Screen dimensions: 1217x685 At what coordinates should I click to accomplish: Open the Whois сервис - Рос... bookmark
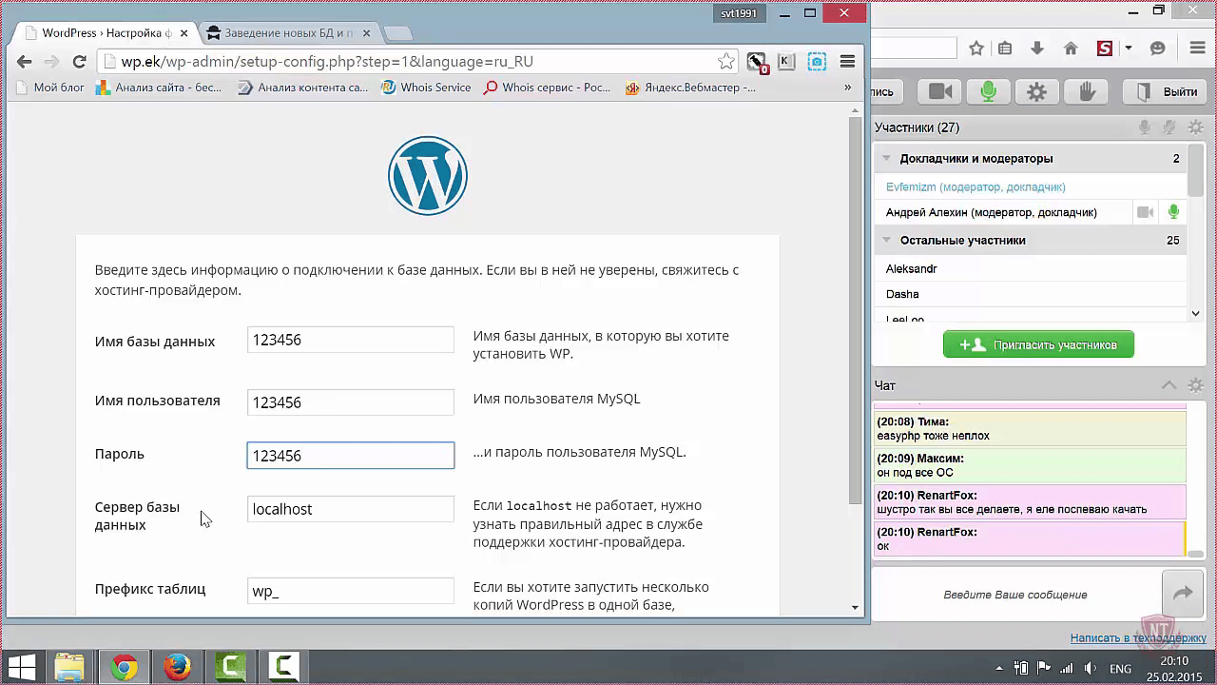[547, 88]
